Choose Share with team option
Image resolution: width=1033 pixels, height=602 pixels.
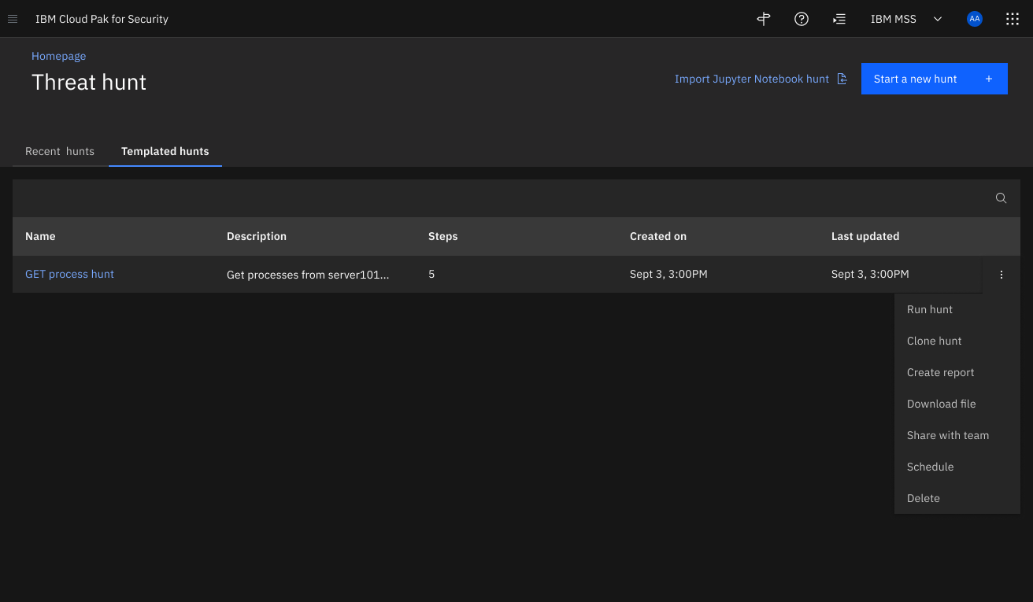coord(957,435)
